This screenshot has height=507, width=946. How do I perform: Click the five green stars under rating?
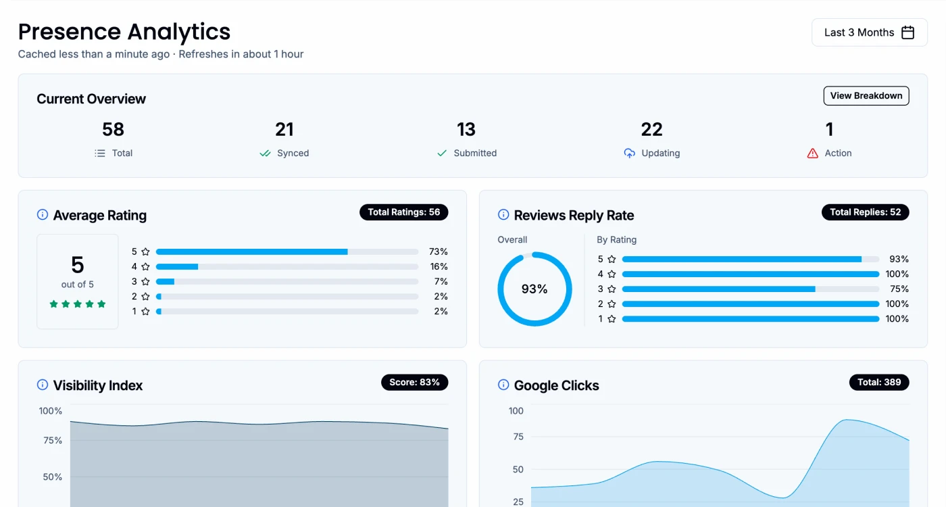pos(78,304)
